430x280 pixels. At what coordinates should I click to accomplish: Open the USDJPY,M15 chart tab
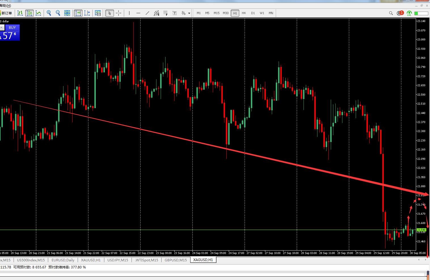118,260
